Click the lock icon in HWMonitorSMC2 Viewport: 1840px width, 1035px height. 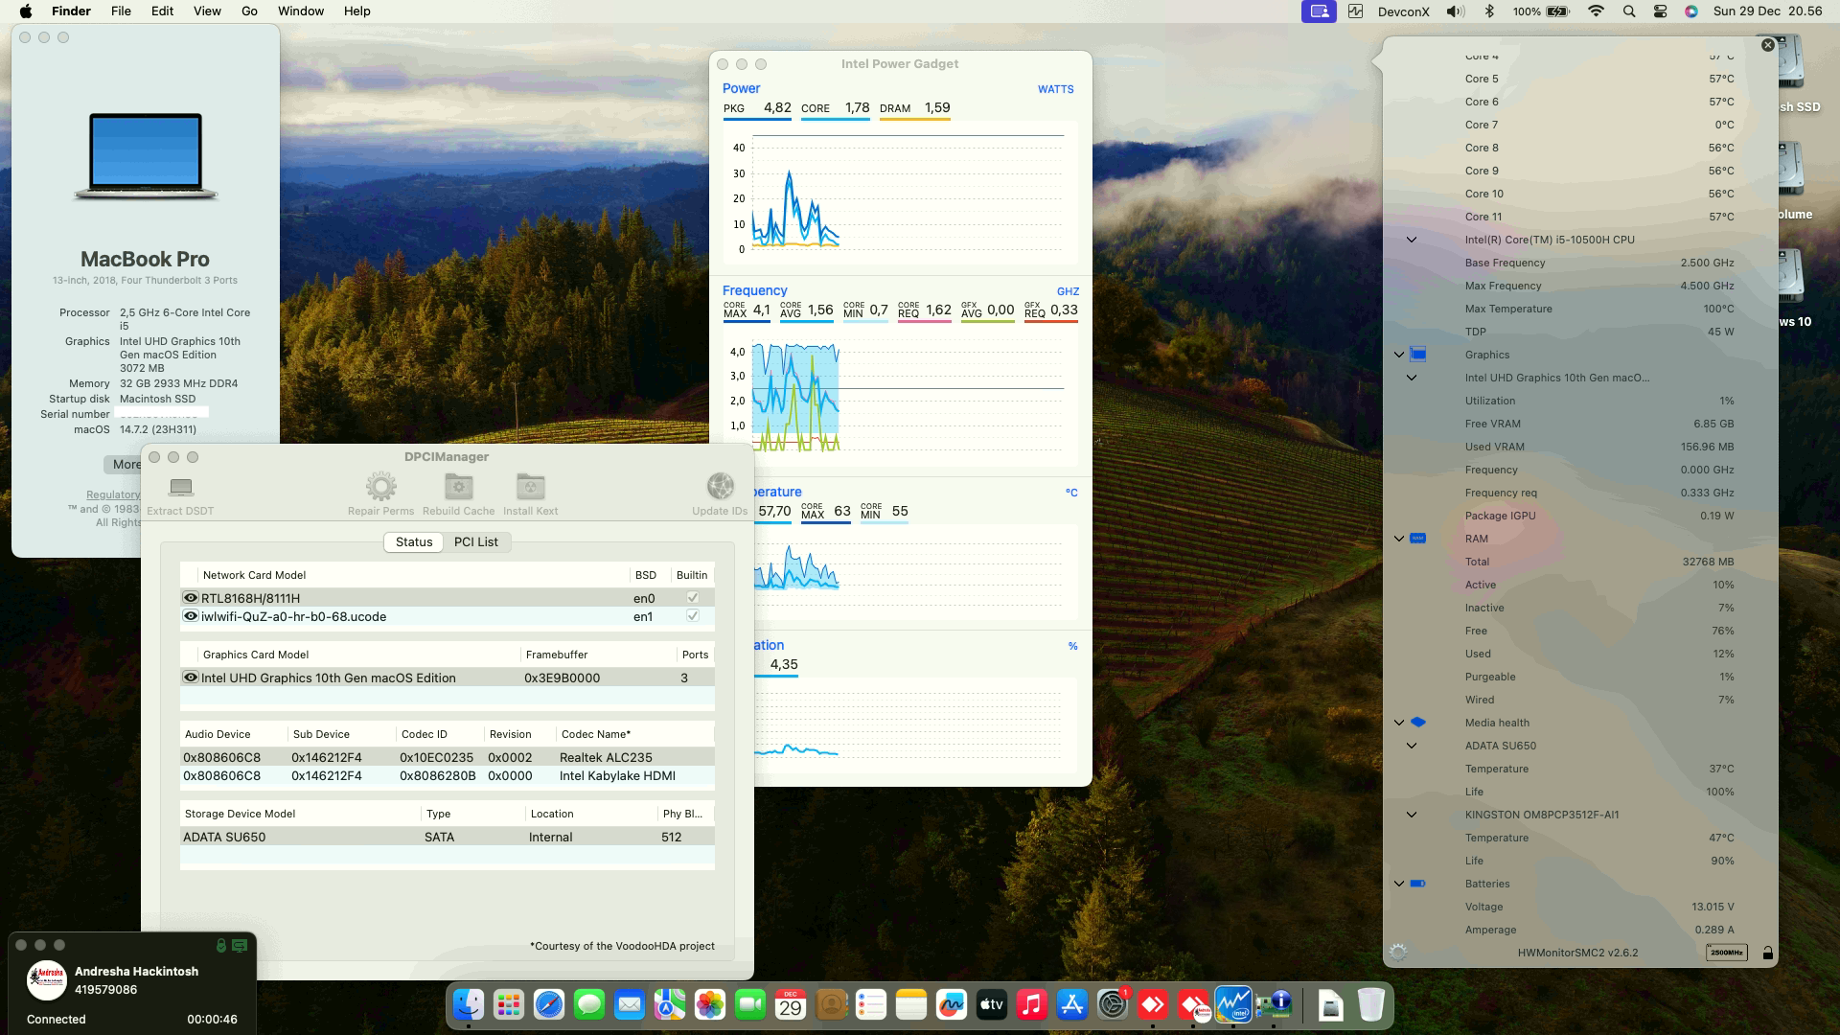tap(1767, 952)
